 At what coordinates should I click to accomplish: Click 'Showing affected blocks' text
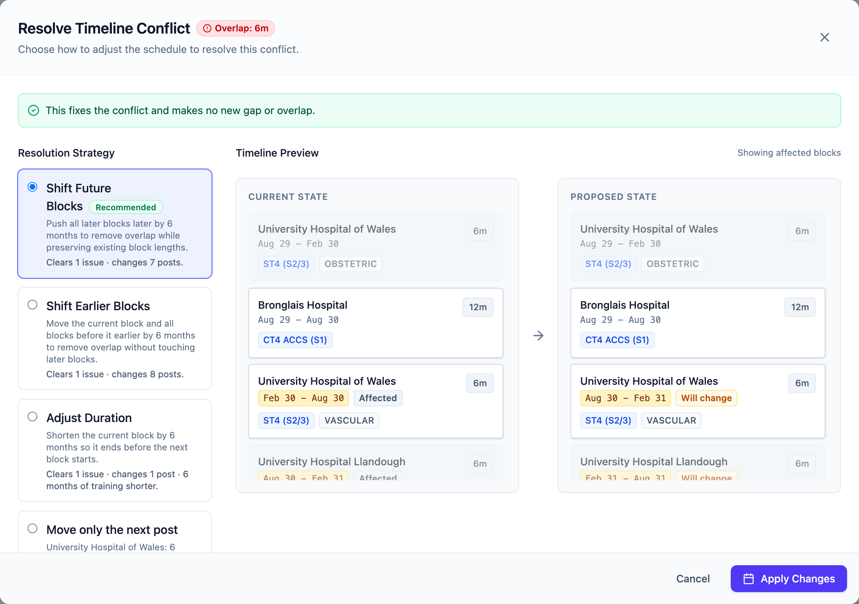point(789,153)
